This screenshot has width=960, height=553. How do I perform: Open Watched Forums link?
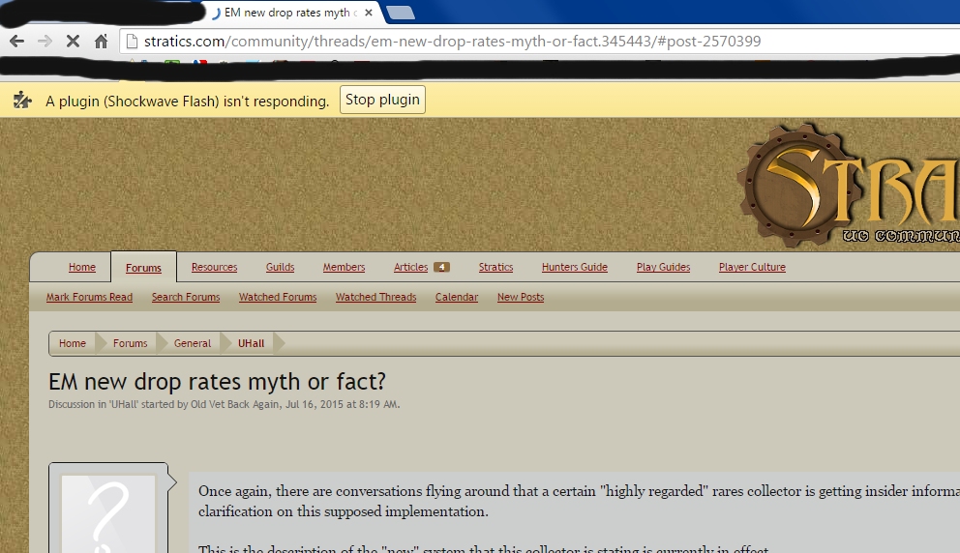coord(278,298)
